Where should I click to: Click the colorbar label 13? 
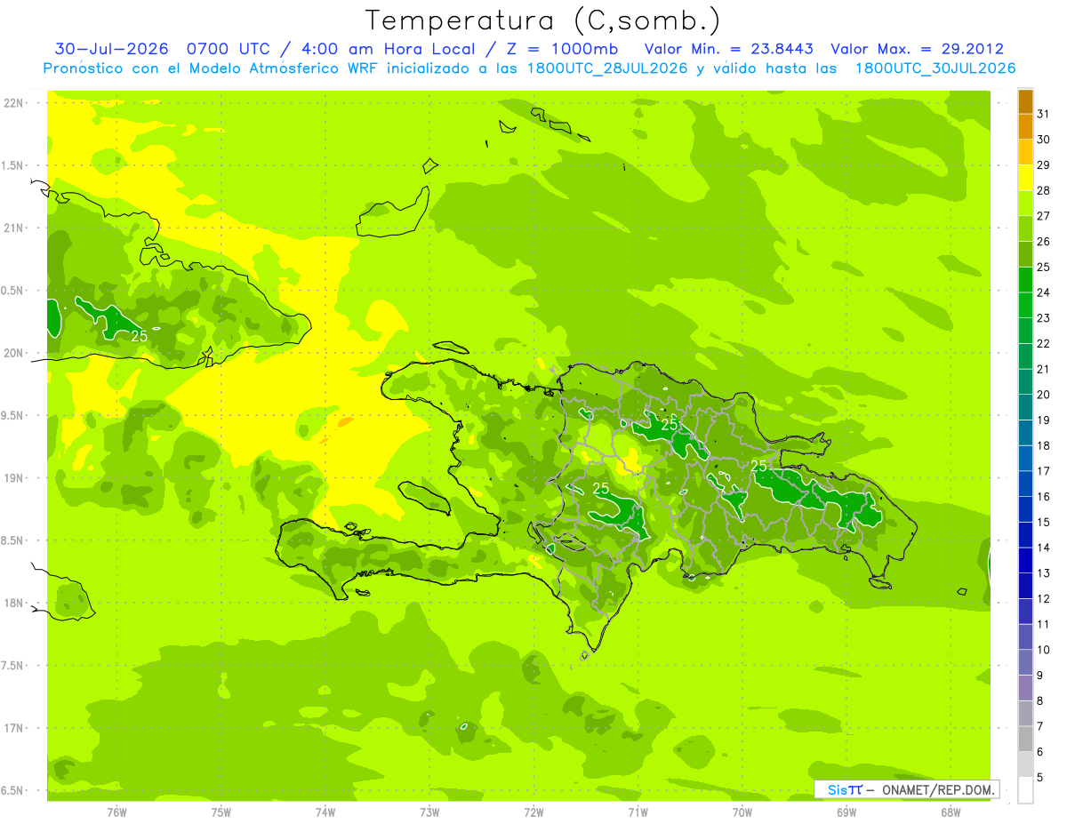1044,573
